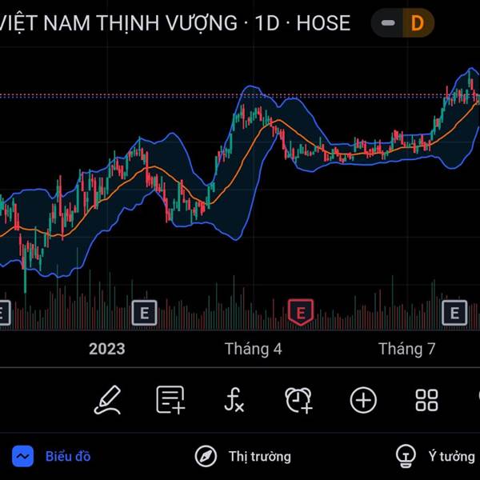This screenshot has width=480, height=480.
Task: Tap the Ý tưởng lightbulb icon
Action: click(406, 456)
